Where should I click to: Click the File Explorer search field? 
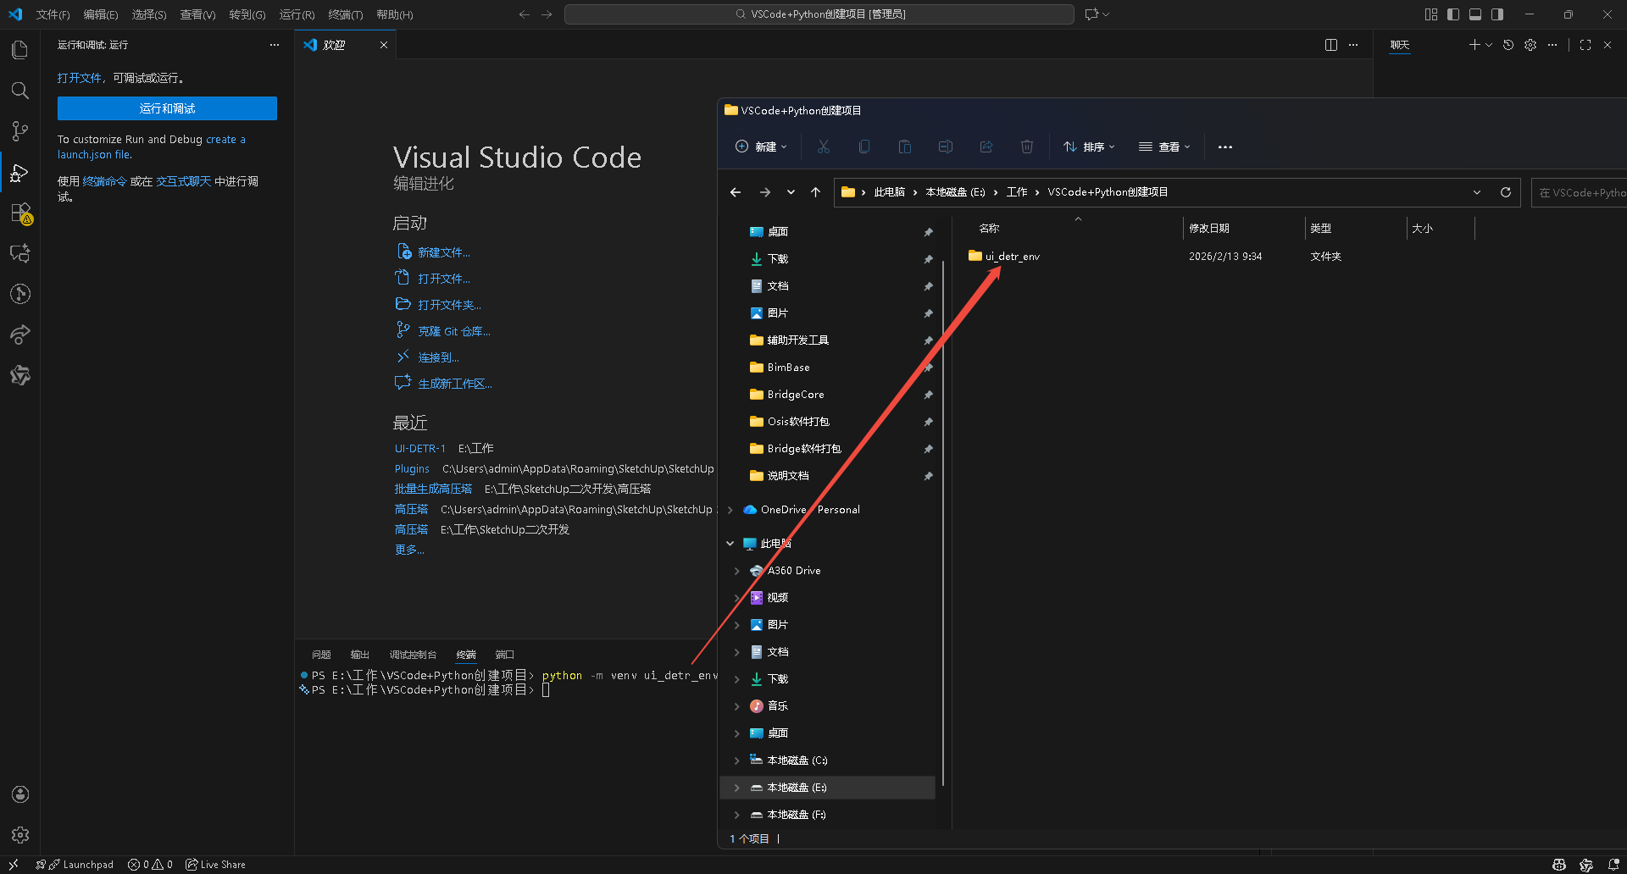tap(1580, 192)
